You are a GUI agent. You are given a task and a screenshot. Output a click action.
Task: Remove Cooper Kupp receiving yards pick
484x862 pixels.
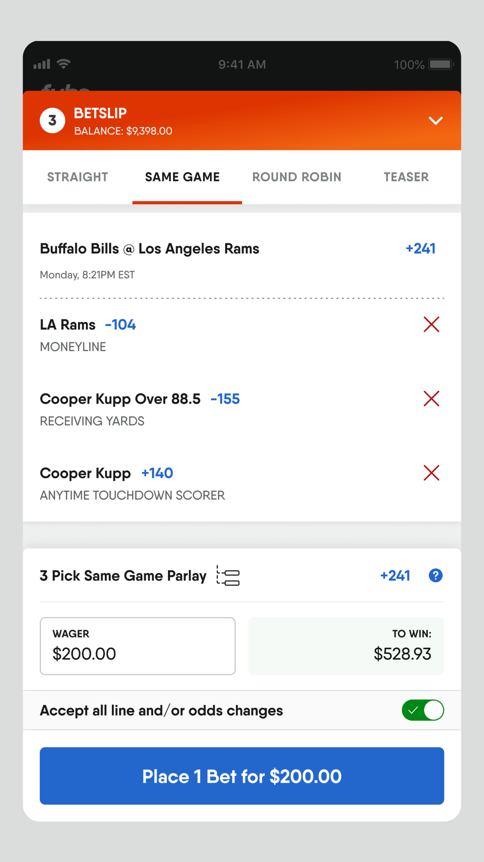click(431, 399)
